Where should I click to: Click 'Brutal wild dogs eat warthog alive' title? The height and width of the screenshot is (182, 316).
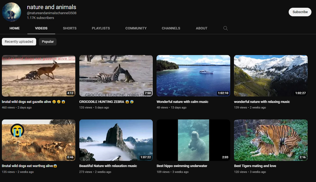tap(30, 166)
